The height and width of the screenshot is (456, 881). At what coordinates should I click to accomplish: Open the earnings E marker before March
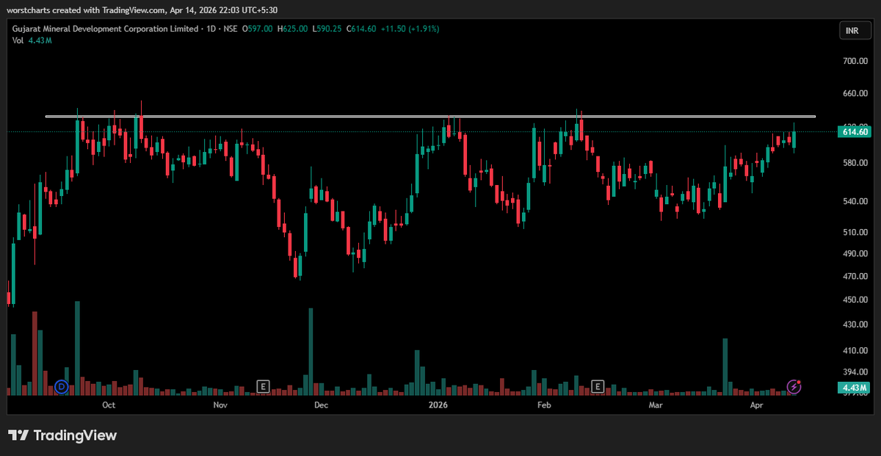pyautogui.click(x=598, y=386)
